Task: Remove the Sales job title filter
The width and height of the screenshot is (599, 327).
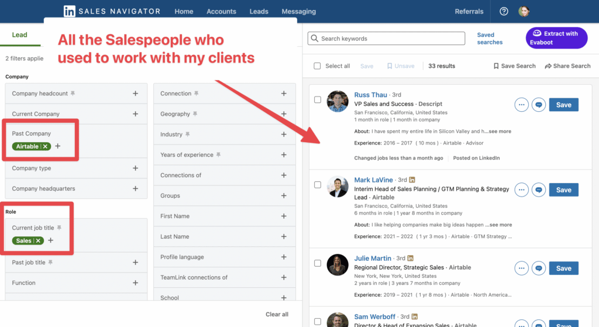Action: point(38,240)
